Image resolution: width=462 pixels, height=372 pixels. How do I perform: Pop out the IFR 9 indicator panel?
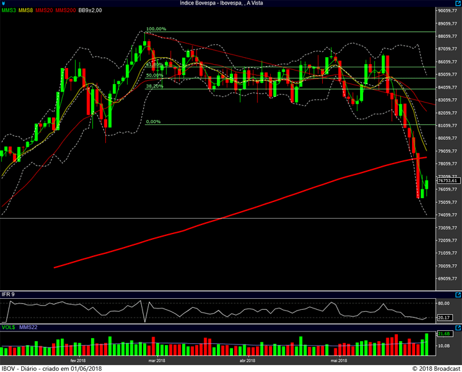[458, 294]
